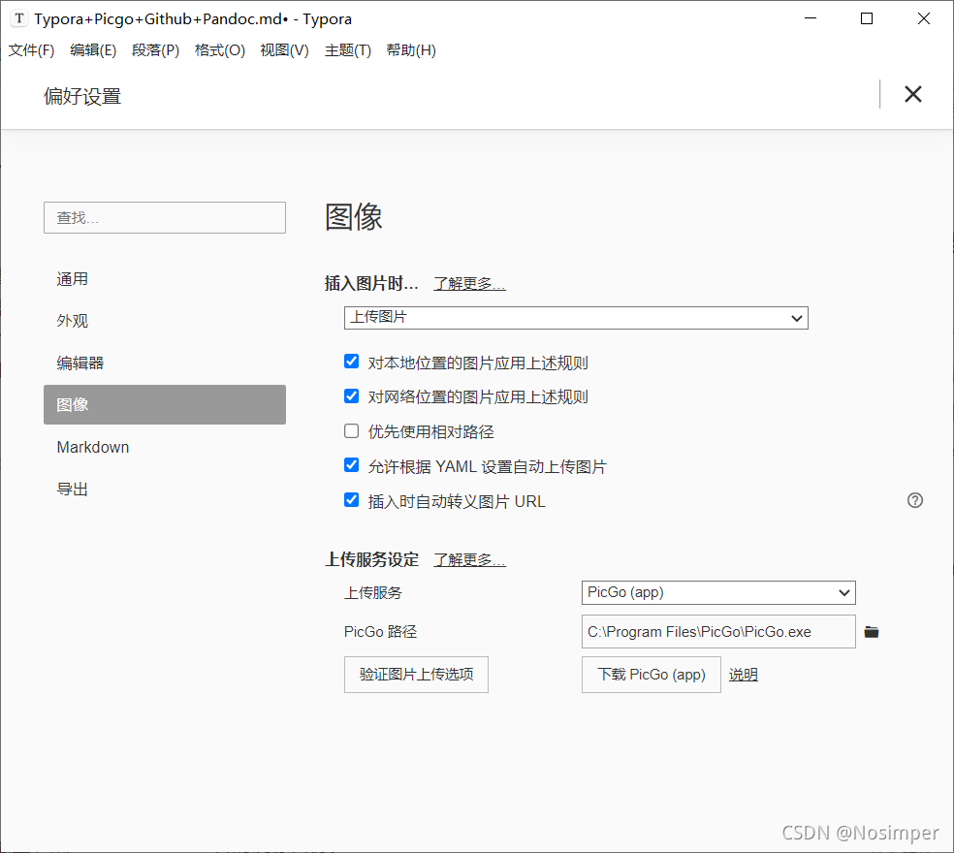Click the folder icon to browse PicGo path
Image resolution: width=954 pixels, height=853 pixels.
tap(872, 632)
